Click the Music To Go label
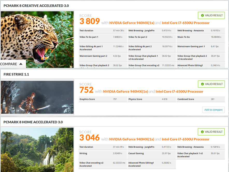Image resolution: width=229 pixels, height=172 pixels. coord(184,37)
